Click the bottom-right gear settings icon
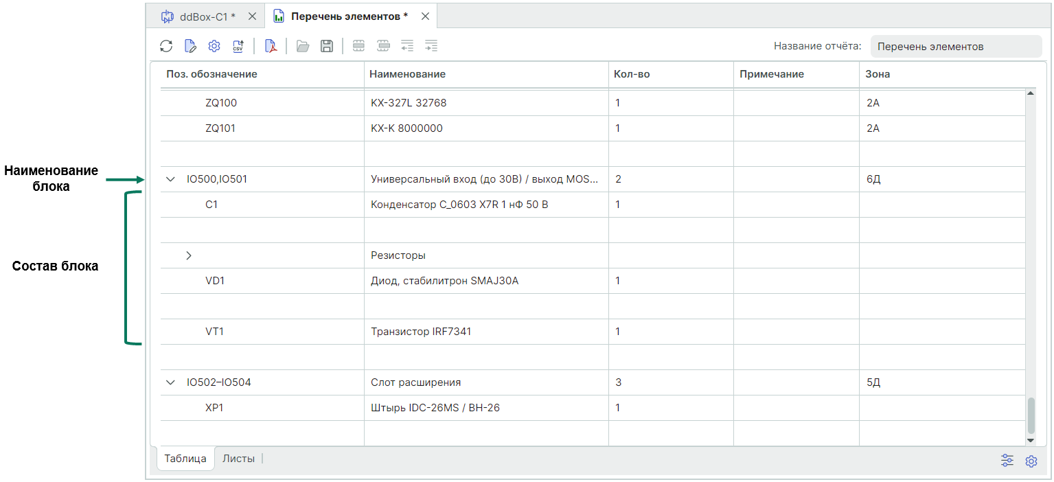1054x482 pixels. click(x=1031, y=461)
